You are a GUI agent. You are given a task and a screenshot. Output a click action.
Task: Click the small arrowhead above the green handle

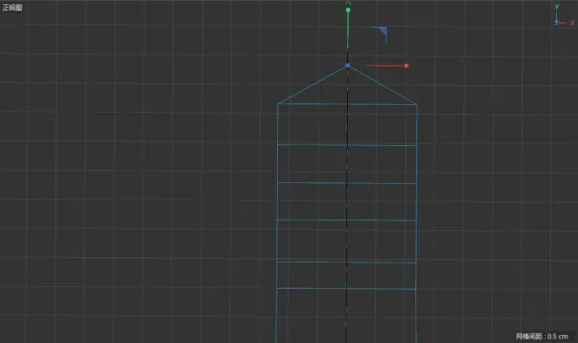tap(348, 3)
